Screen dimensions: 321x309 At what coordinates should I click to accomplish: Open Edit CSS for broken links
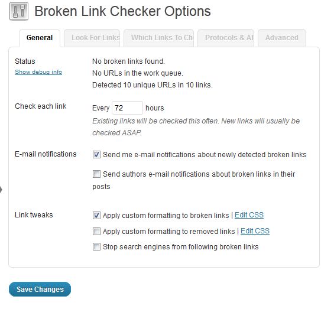point(249,215)
